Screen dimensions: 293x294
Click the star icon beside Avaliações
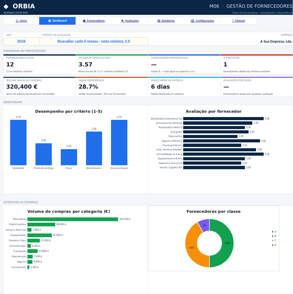tap(122, 21)
